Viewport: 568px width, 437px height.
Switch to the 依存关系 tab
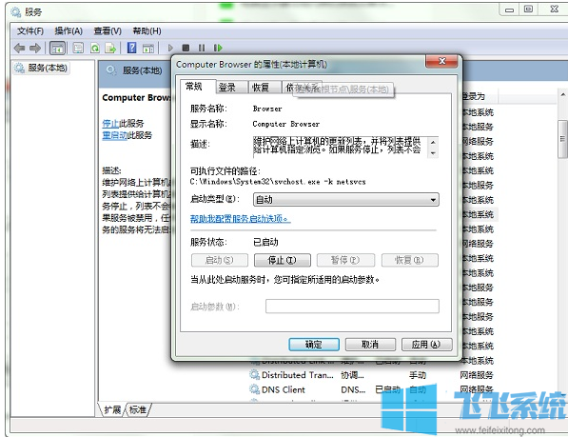tap(302, 88)
